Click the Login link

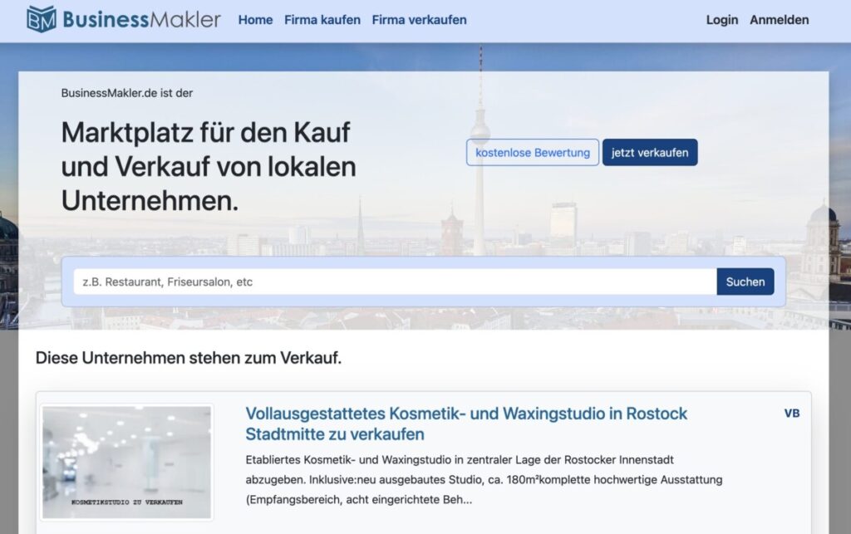point(721,20)
